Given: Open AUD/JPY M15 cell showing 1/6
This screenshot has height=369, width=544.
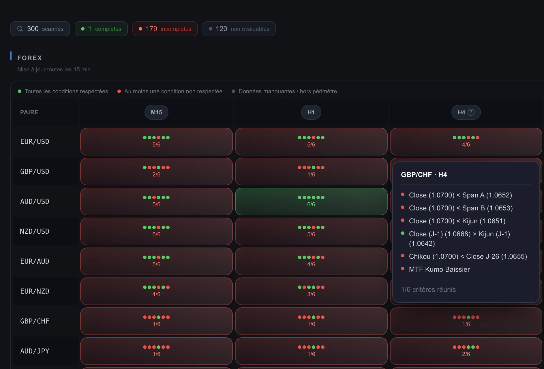Looking at the screenshot, I should [156, 351].
